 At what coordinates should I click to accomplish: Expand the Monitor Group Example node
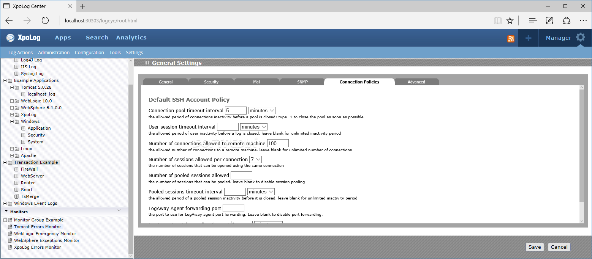(x=5, y=220)
